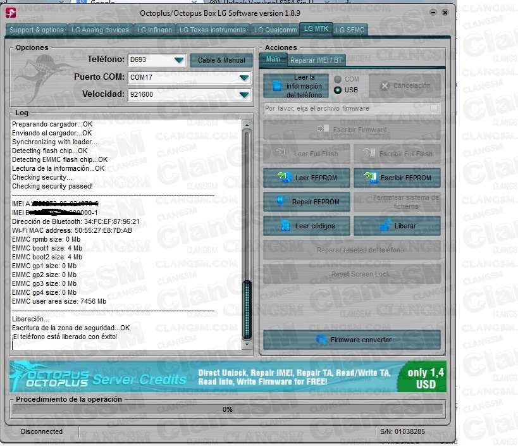Screen dimensions: 518x446
Task: Click the Escribir EEPROM button
Action: coord(397,178)
